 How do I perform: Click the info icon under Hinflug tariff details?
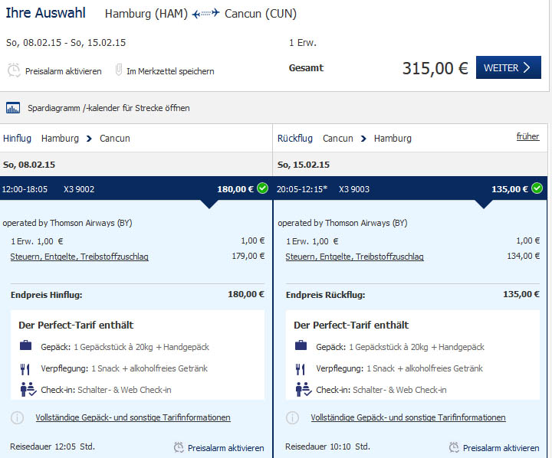17,417
